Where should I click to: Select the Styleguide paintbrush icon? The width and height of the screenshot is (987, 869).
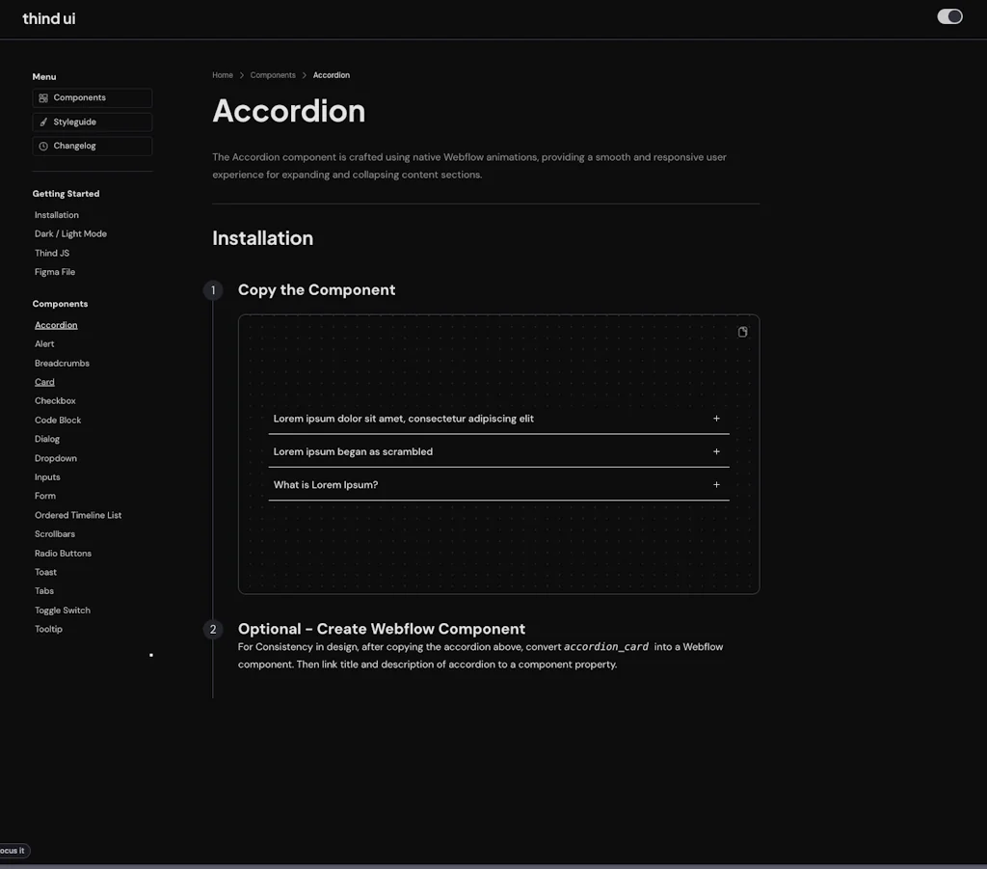[x=42, y=122]
